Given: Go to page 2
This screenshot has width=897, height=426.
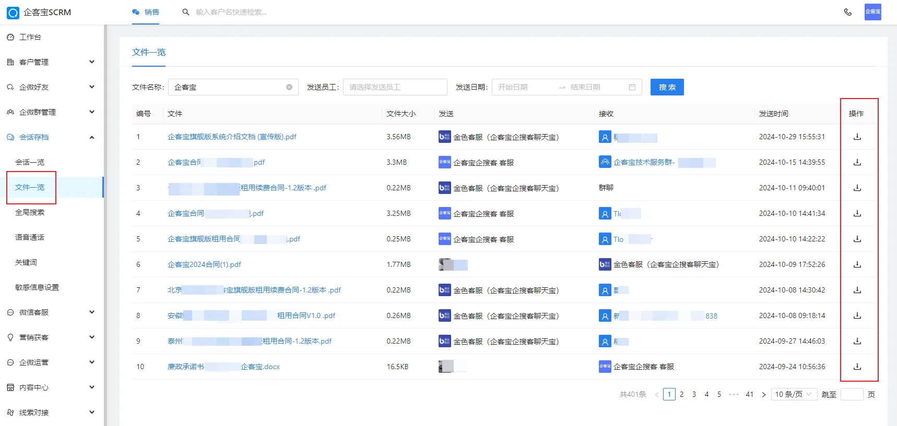Looking at the screenshot, I should [682, 395].
